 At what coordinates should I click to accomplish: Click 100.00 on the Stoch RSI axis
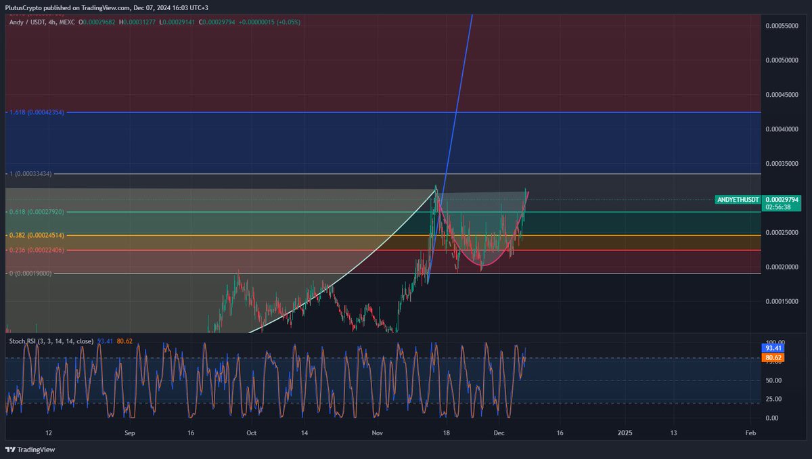(x=775, y=343)
